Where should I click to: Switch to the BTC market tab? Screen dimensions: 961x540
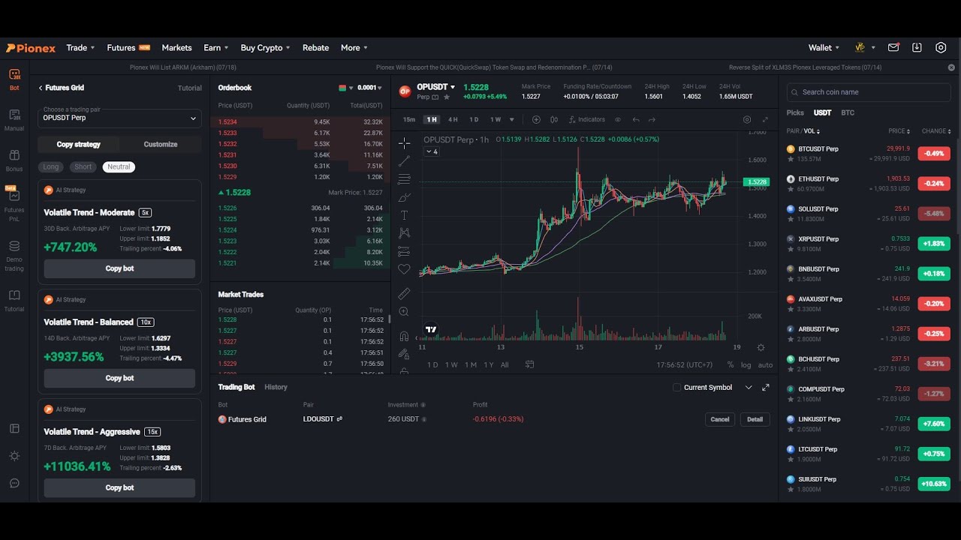coord(848,112)
